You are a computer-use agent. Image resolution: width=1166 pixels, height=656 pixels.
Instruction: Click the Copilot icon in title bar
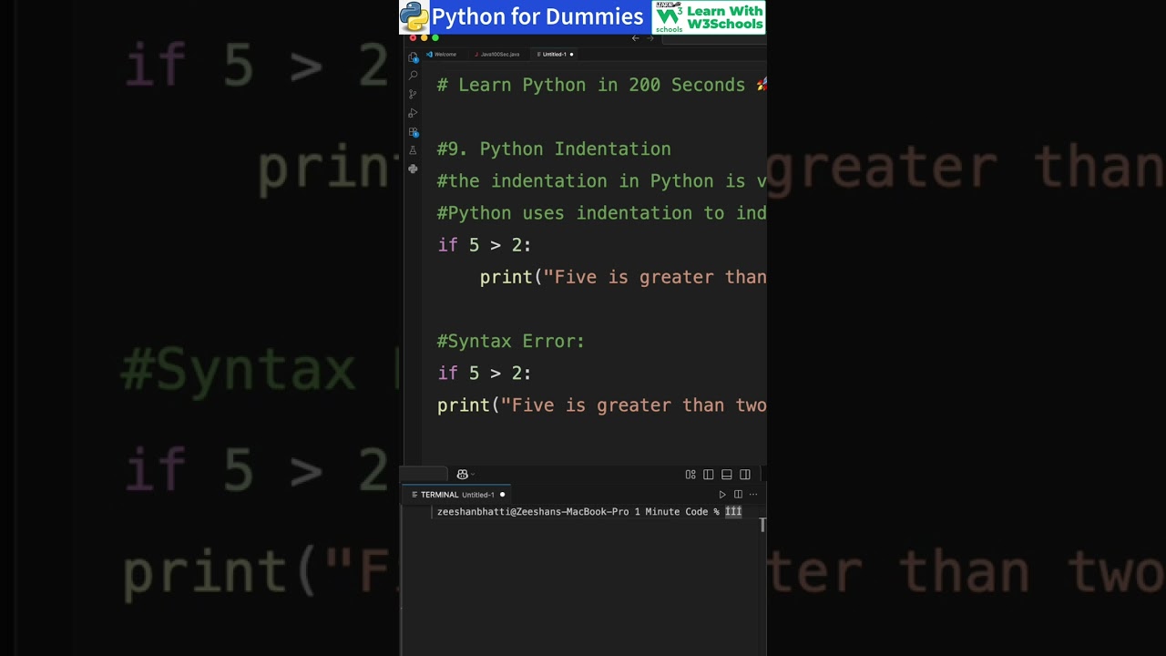[462, 475]
